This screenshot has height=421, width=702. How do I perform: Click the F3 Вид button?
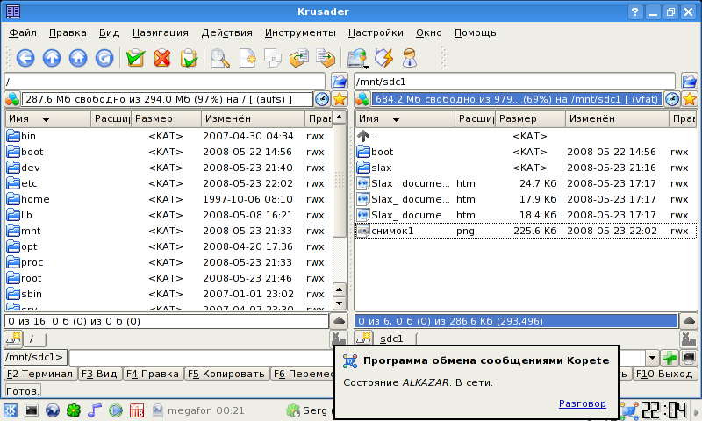click(99, 374)
